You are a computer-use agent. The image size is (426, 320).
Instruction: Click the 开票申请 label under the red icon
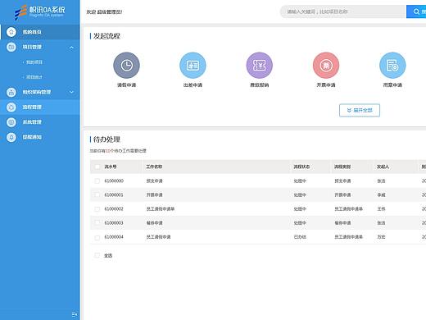point(326,85)
